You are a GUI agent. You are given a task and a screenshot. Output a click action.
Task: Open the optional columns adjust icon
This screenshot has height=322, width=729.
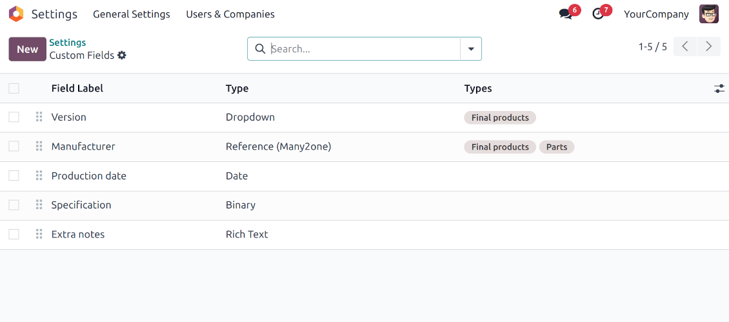tap(719, 88)
